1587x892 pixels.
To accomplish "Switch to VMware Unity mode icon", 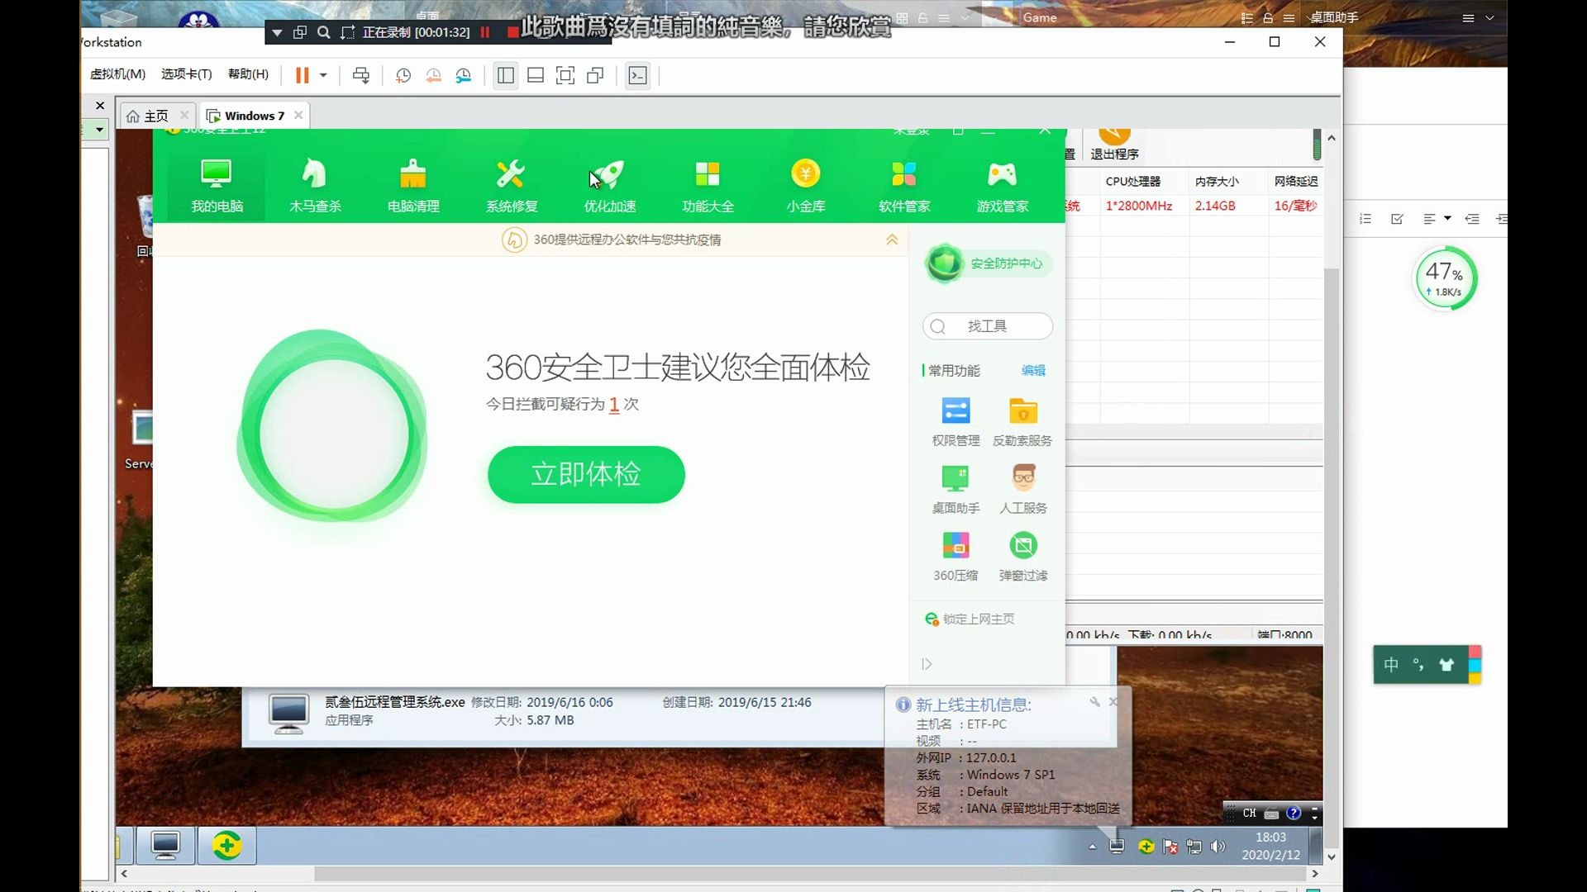I will (595, 75).
